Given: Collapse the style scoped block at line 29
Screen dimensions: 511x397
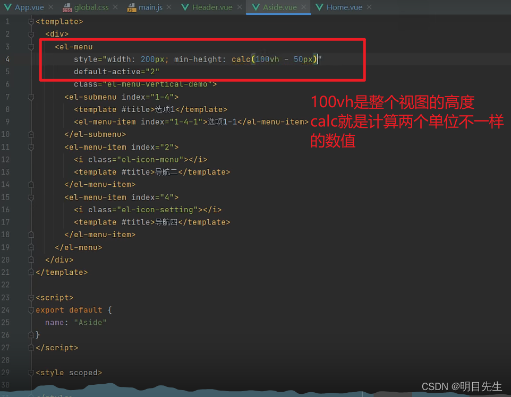Looking at the screenshot, I should (31, 373).
